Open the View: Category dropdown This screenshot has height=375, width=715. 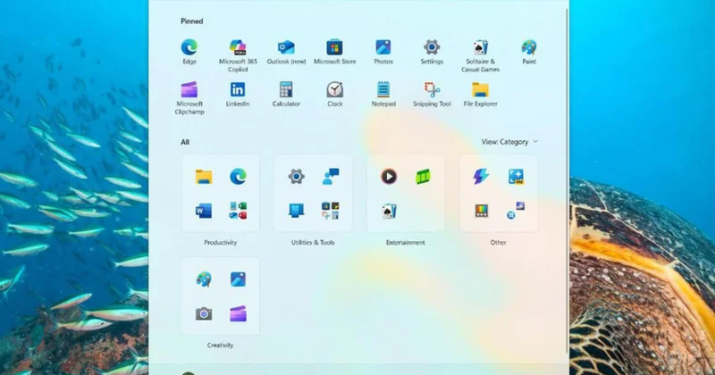click(509, 142)
